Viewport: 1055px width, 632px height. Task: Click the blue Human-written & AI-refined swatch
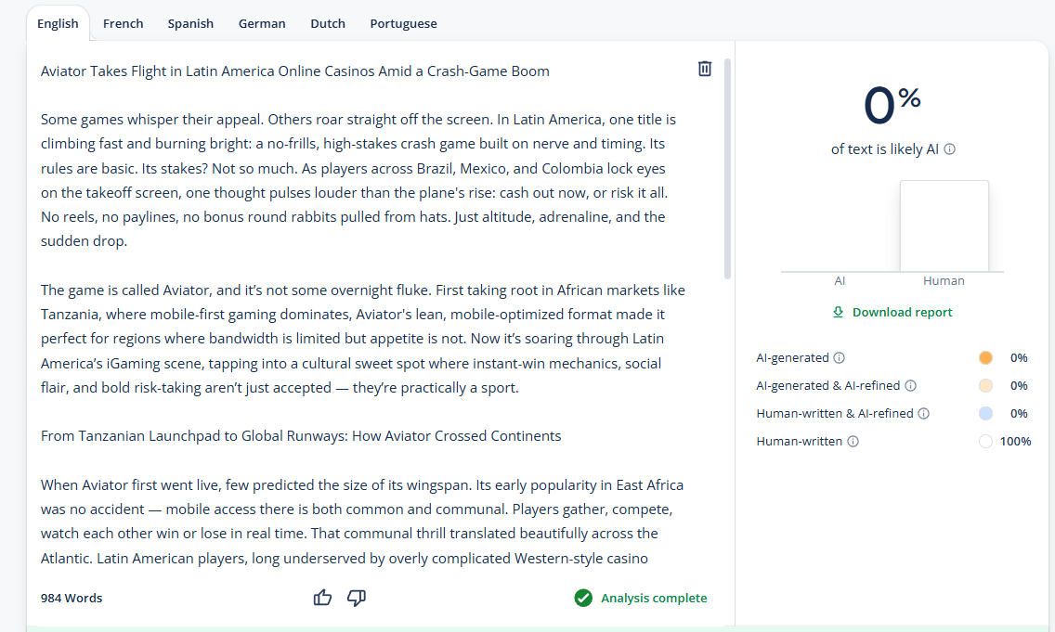(985, 414)
